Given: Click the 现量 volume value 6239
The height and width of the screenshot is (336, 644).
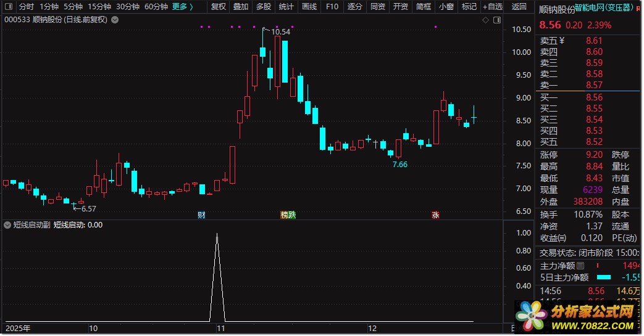Looking at the screenshot, I should 593,190.
